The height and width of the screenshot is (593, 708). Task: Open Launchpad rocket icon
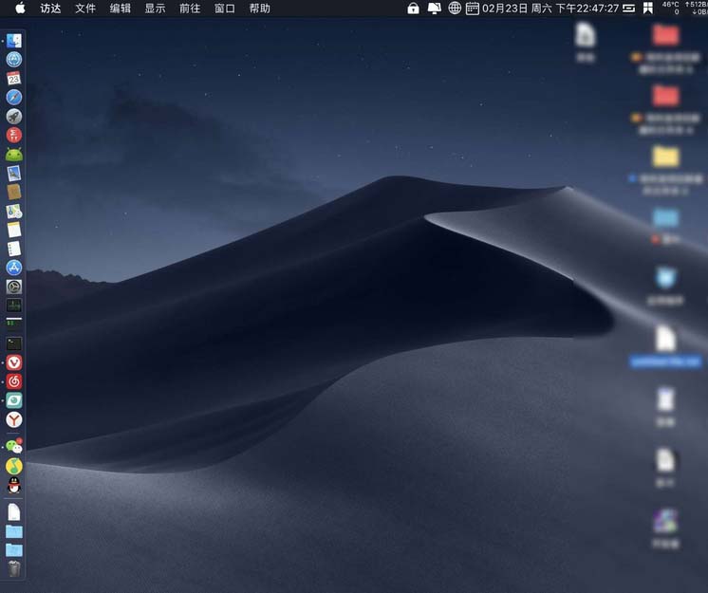click(x=14, y=116)
